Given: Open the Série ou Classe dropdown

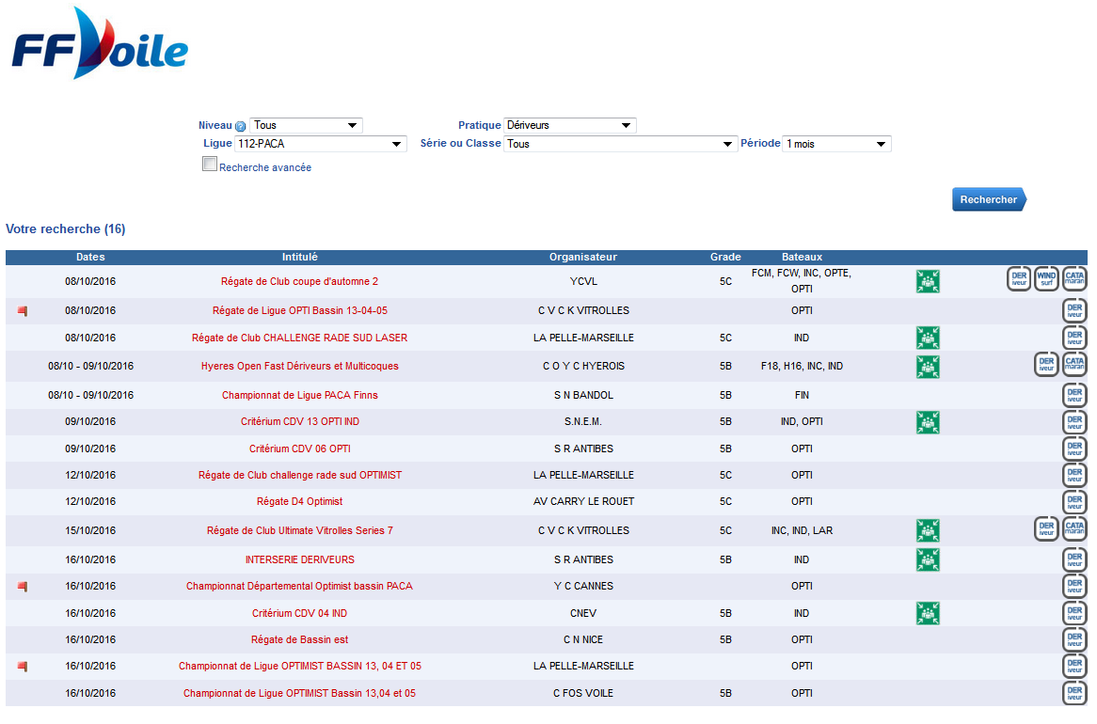Looking at the screenshot, I should [621, 144].
